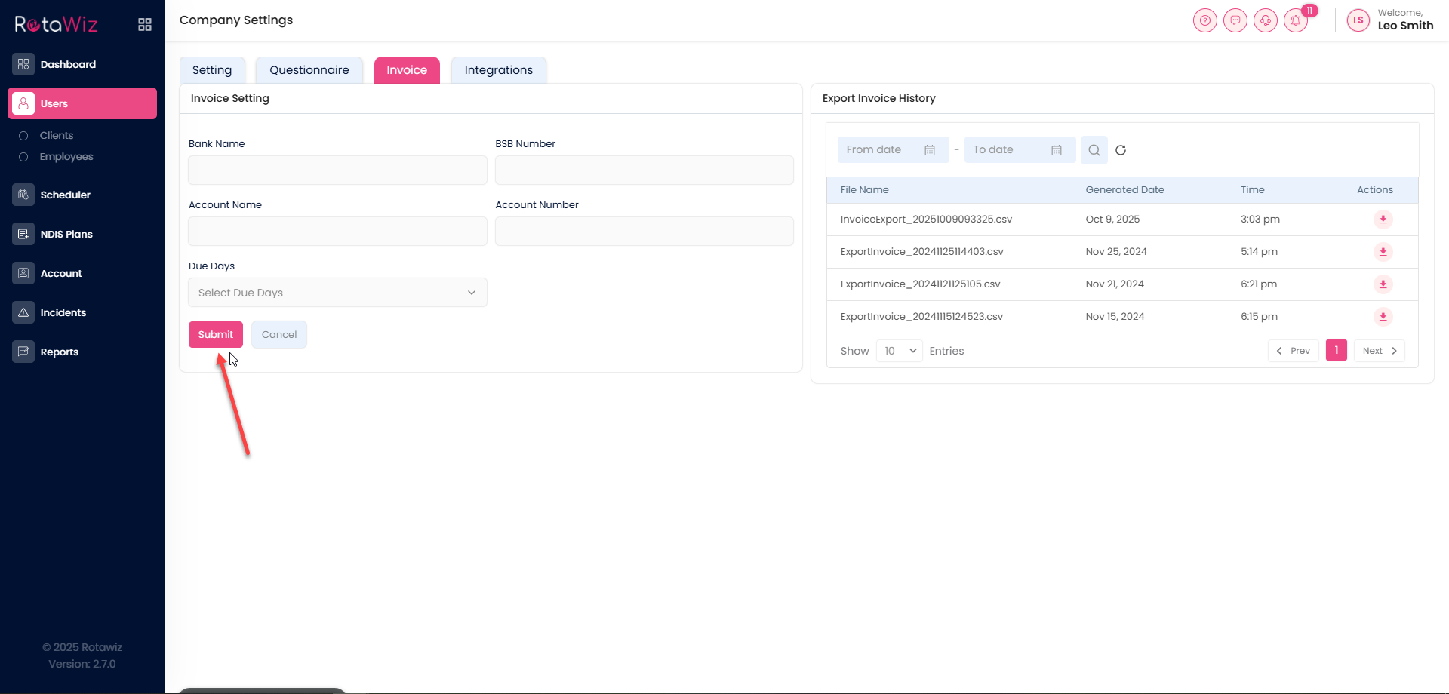Open Scheduler from the sidebar
1449x694 pixels.
coord(66,195)
